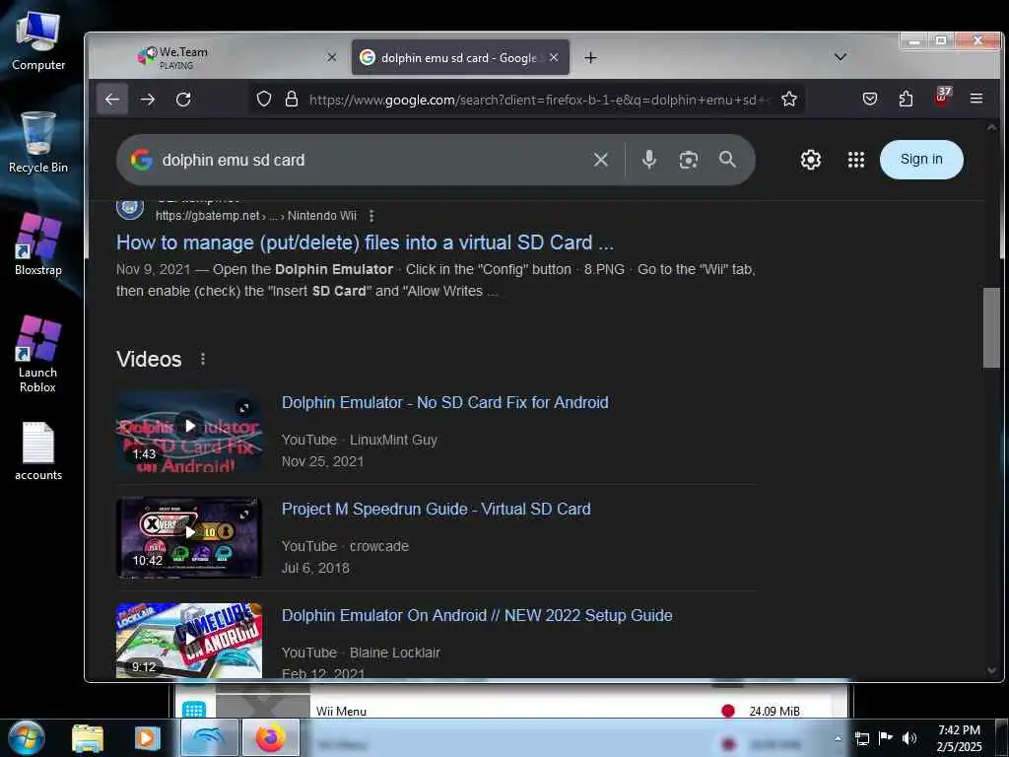The height and width of the screenshot is (757, 1009).
Task: Open the Action Center flag icon
Action: click(886, 738)
